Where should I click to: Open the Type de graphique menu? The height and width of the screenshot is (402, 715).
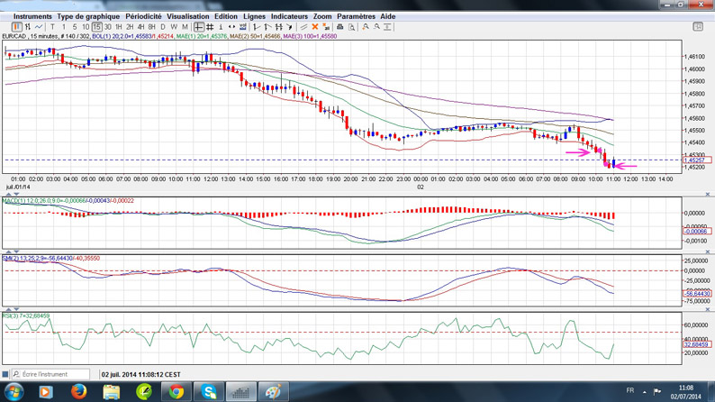tap(88, 16)
